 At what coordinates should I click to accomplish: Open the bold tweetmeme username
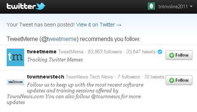[42, 51]
